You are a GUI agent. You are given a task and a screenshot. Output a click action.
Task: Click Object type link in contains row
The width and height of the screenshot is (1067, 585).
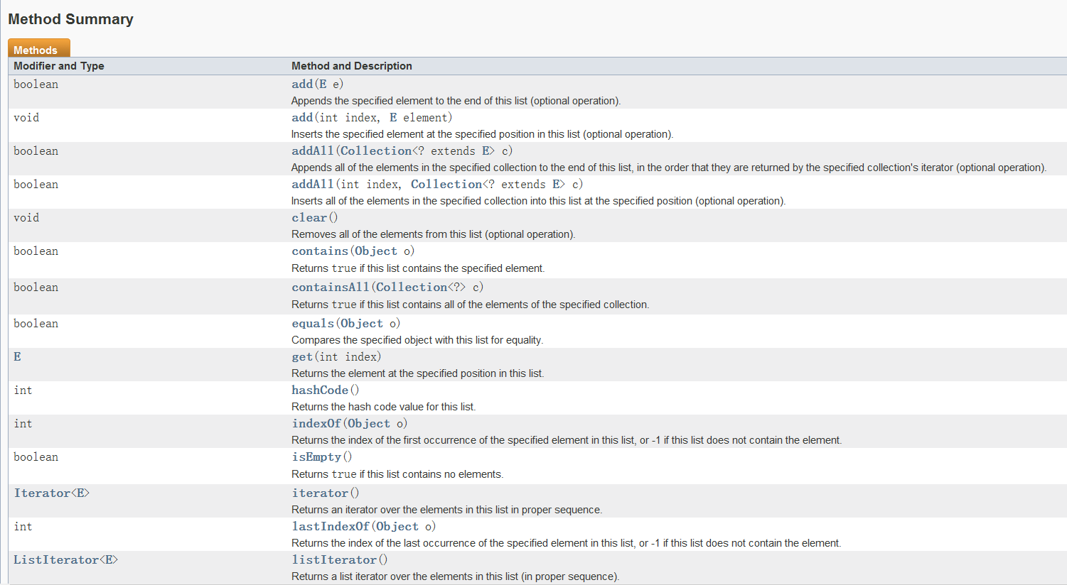click(x=376, y=251)
